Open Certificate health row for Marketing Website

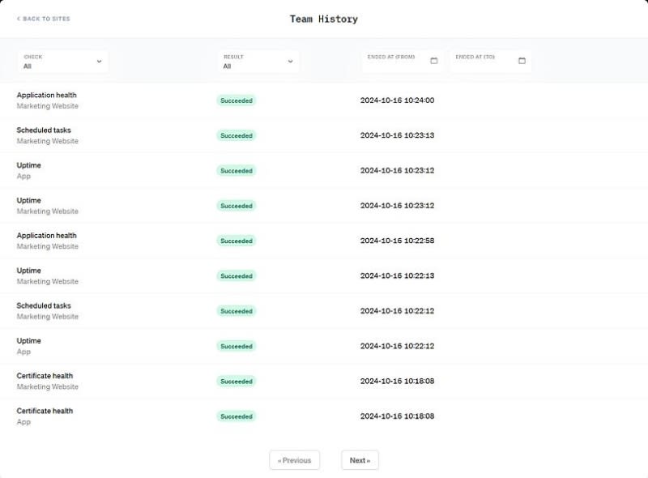[x=324, y=382]
